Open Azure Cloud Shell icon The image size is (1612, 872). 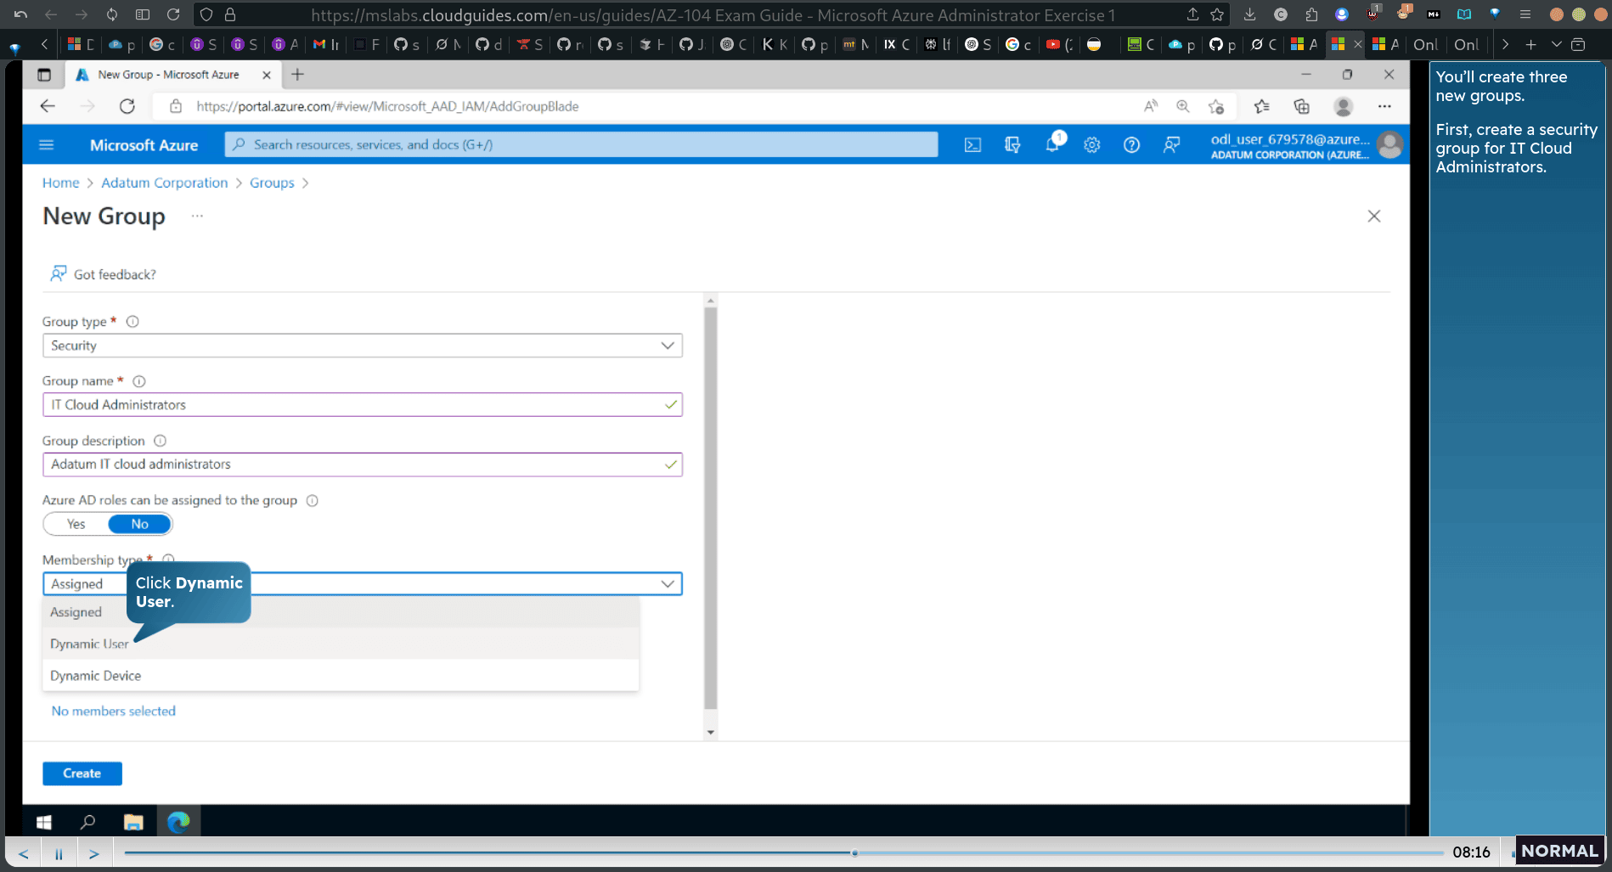[972, 145]
